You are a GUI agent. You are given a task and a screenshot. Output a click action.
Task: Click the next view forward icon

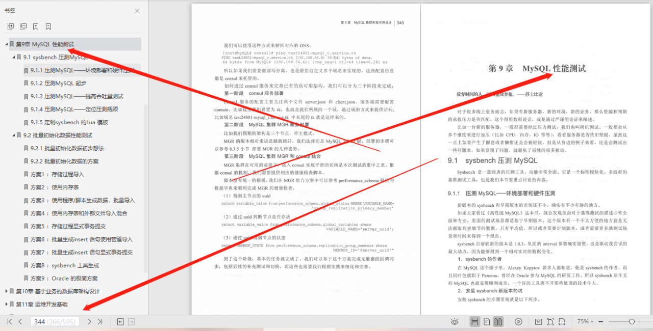[131, 321]
